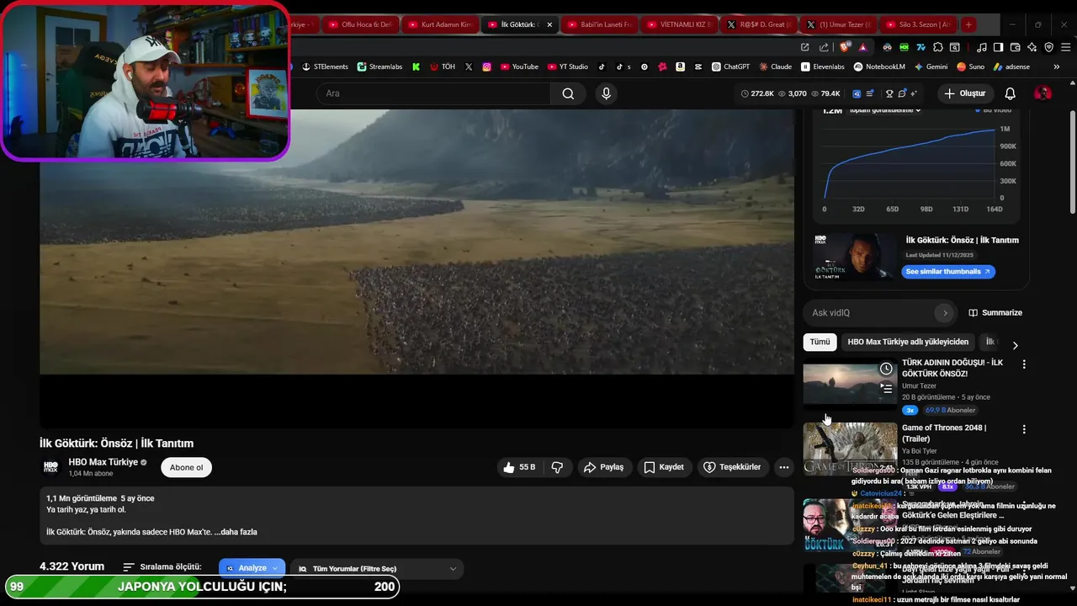Like the video with 55 B thumbs-up
Screen dimensions: 1077x606
pos(518,467)
